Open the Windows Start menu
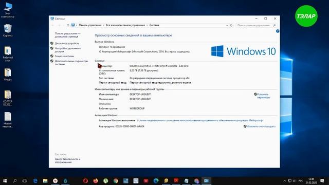The image size is (329, 185). click(5, 180)
